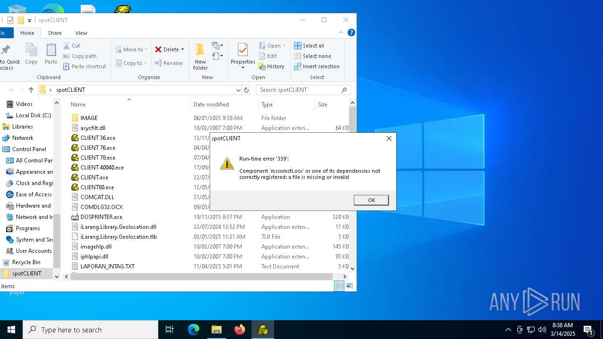Click the vertical scrollbar down arrow of file list
The image size is (603, 339).
[352, 268]
